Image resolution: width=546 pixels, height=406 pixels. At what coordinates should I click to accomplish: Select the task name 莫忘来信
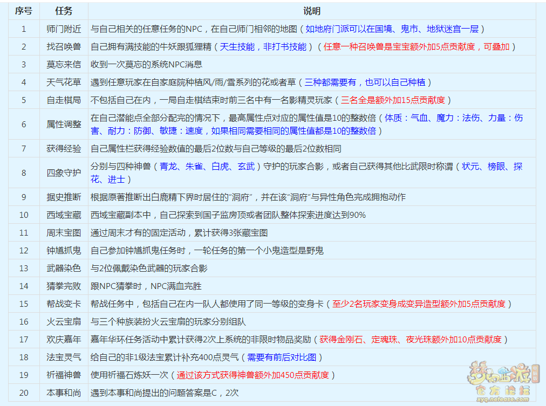[x=64, y=64]
